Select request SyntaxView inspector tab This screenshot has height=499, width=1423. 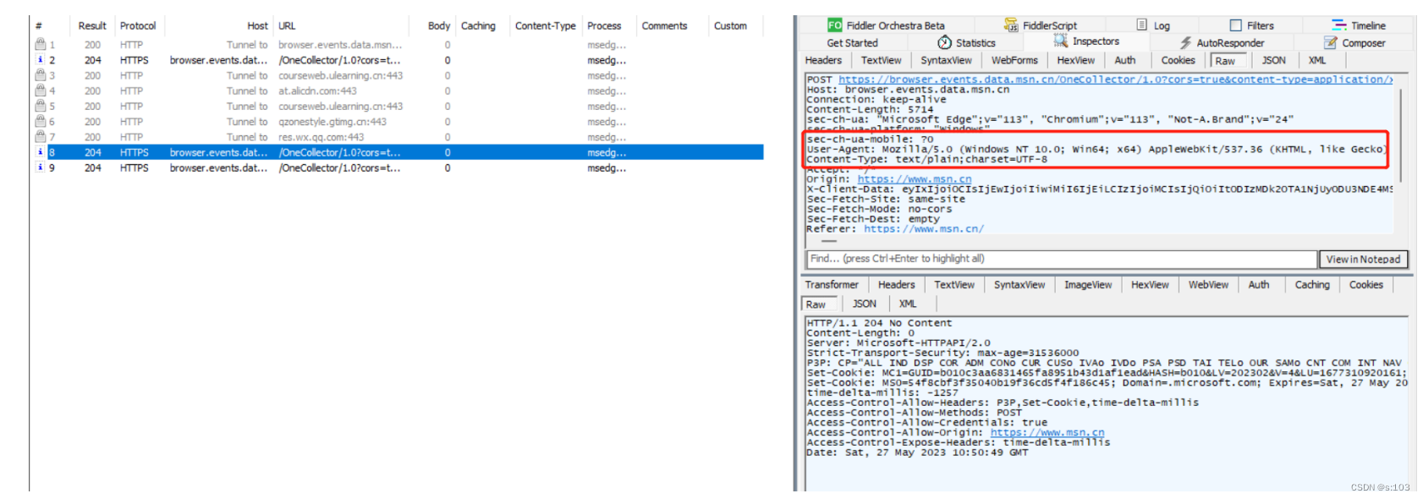click(x=946, y=61)
